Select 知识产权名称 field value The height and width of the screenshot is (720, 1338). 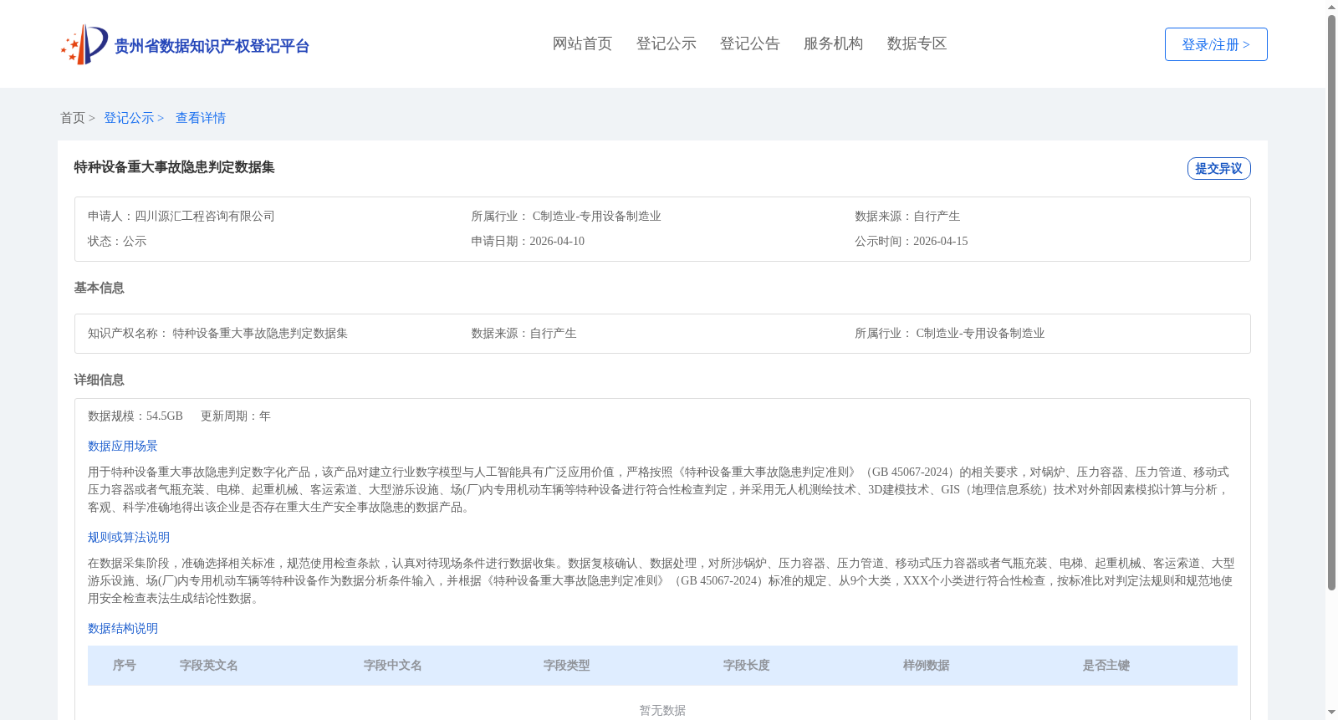pyautogui.click(x=260, y=333)
